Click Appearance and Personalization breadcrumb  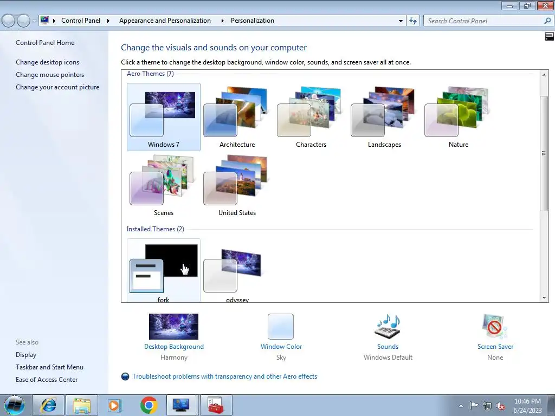tap(165, 21)
